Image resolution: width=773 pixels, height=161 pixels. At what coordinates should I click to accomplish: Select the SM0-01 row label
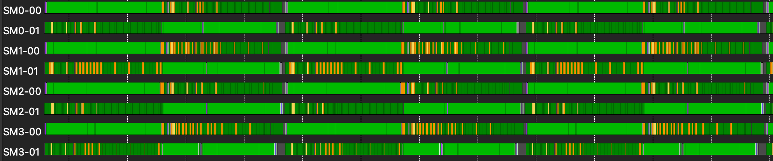tap(21, 31)
